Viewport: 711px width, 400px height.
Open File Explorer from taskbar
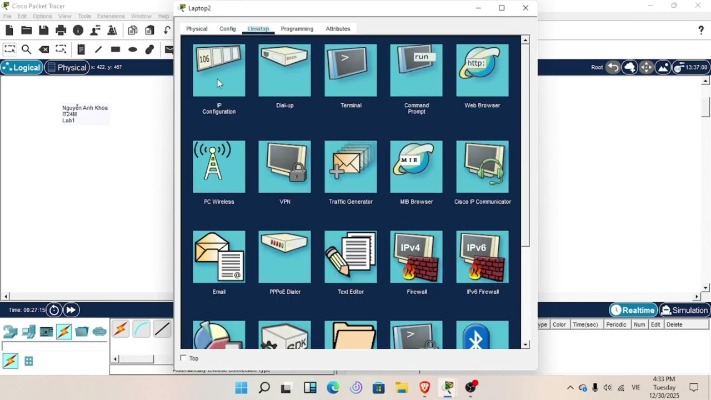pyautogui.click(x=402, y=387)
